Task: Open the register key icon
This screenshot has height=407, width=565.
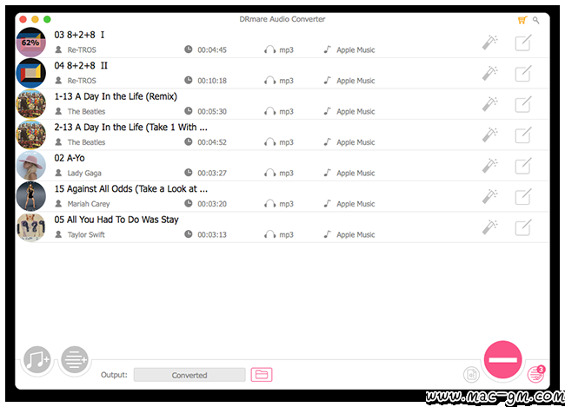Action: coord(536,20)
